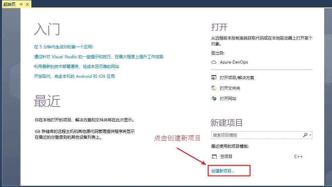This screenshot has width=332, height=187.
Task: Click the Azure DevOps cloud icon
Action: pos(214,62)
